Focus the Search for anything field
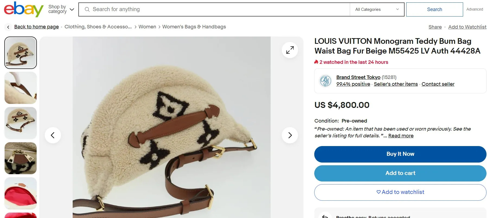The image size is (487, 218). [217, 9]
